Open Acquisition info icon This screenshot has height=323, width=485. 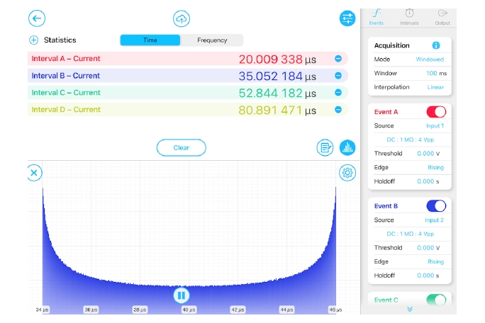tap(436, 45)
